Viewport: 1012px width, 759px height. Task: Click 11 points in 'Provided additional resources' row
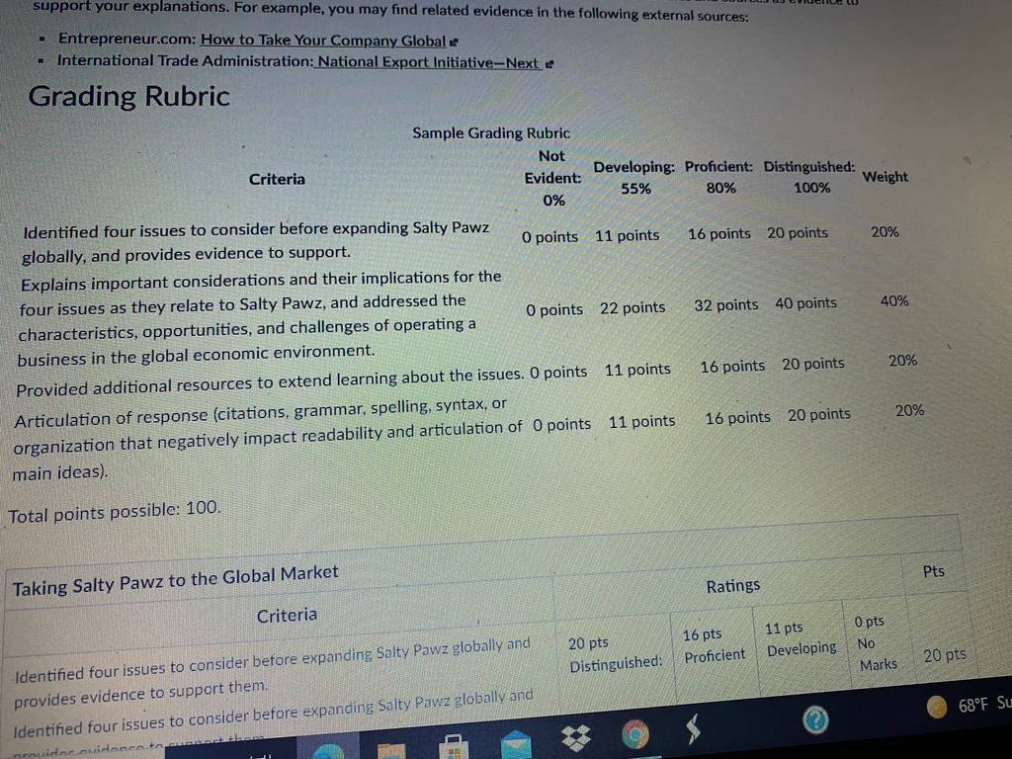click(x=637, y=370)
